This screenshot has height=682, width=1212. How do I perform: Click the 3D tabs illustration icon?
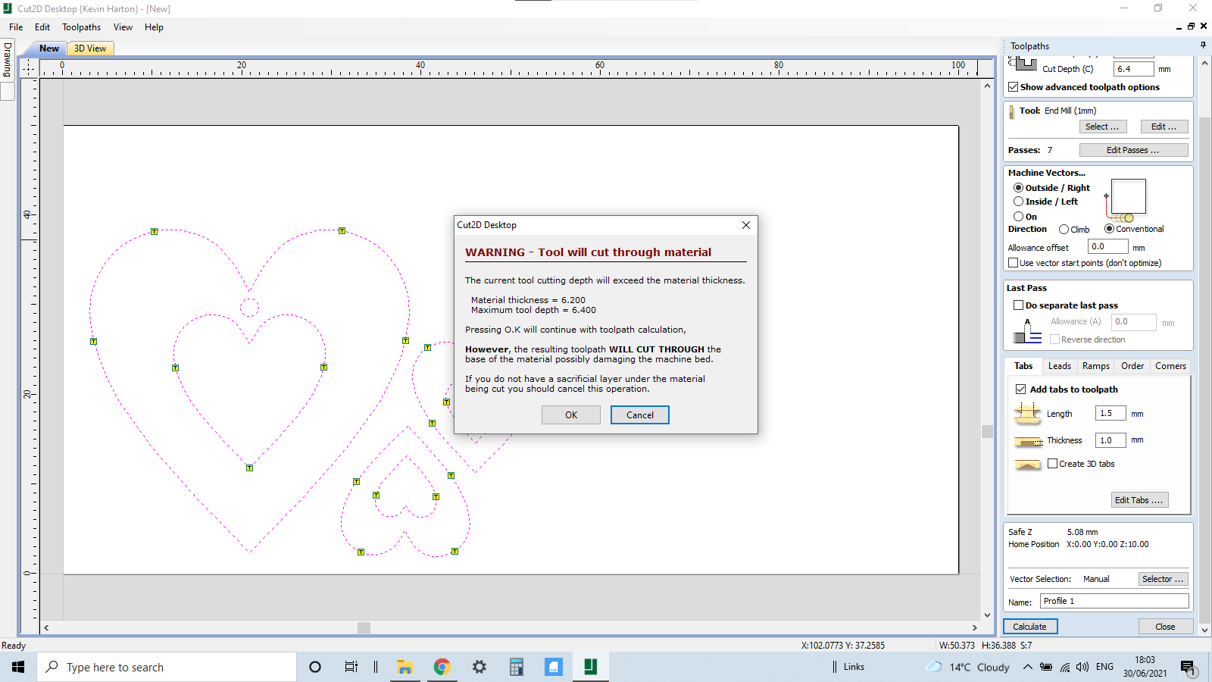tap(1028, 465)
